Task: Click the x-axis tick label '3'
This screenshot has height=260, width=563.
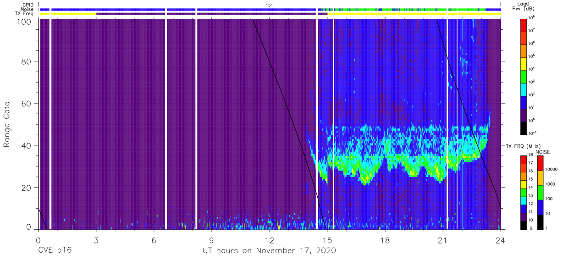Action: tap(96, 239)
